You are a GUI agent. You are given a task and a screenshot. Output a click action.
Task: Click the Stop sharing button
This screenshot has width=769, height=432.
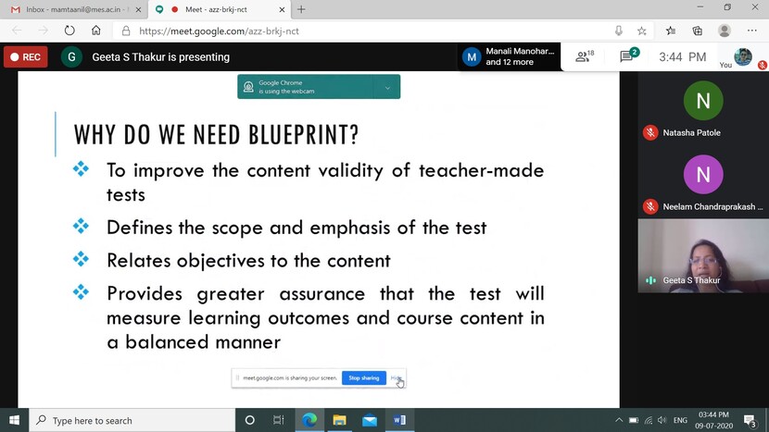click(363, 377)
